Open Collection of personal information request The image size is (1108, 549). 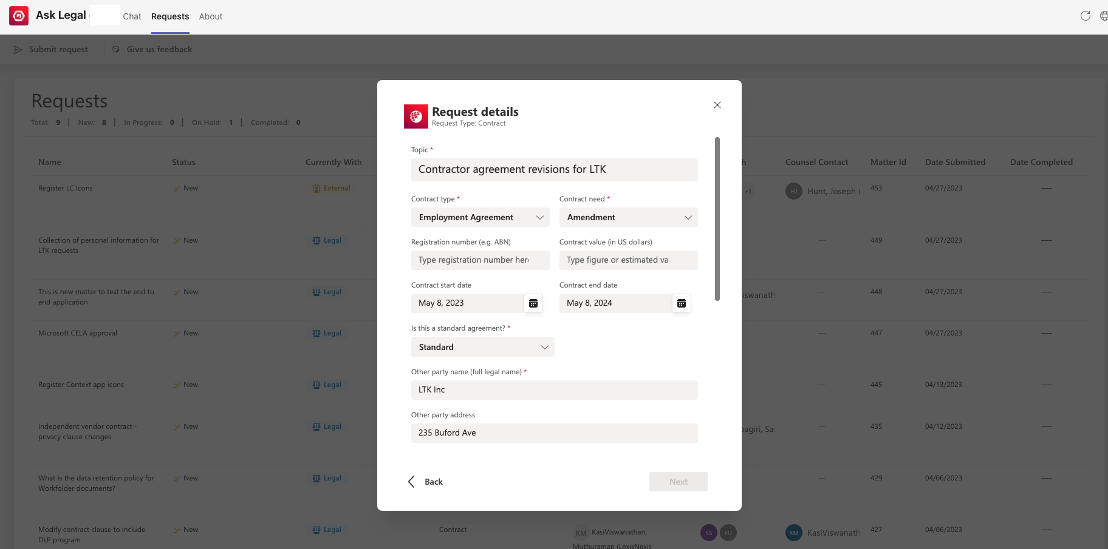coord(98,245)
